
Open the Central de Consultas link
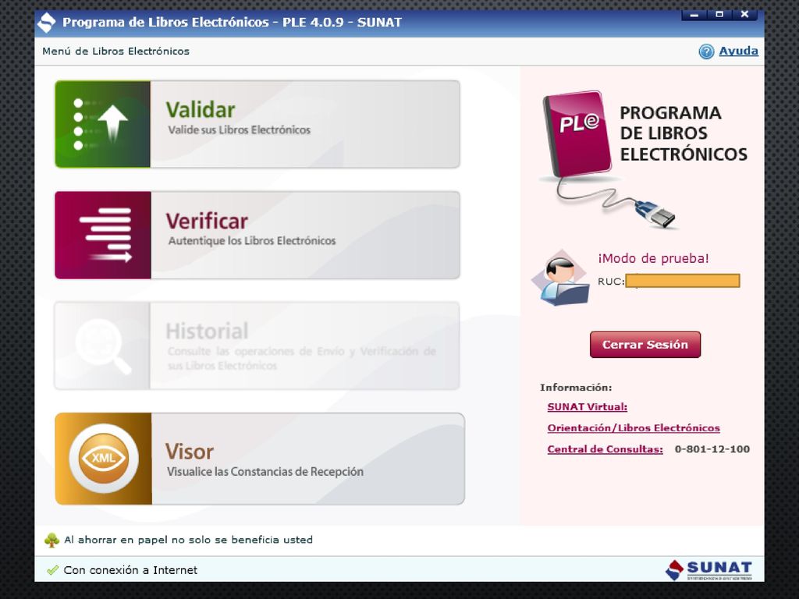coord(605,449)
